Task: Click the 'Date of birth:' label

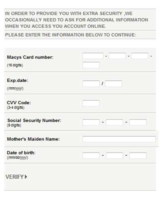Action: 21,153
